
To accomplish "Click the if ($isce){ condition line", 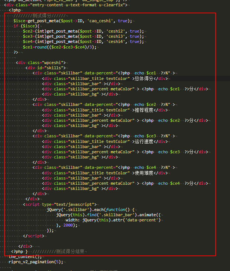I will click(x=26, y=26).
